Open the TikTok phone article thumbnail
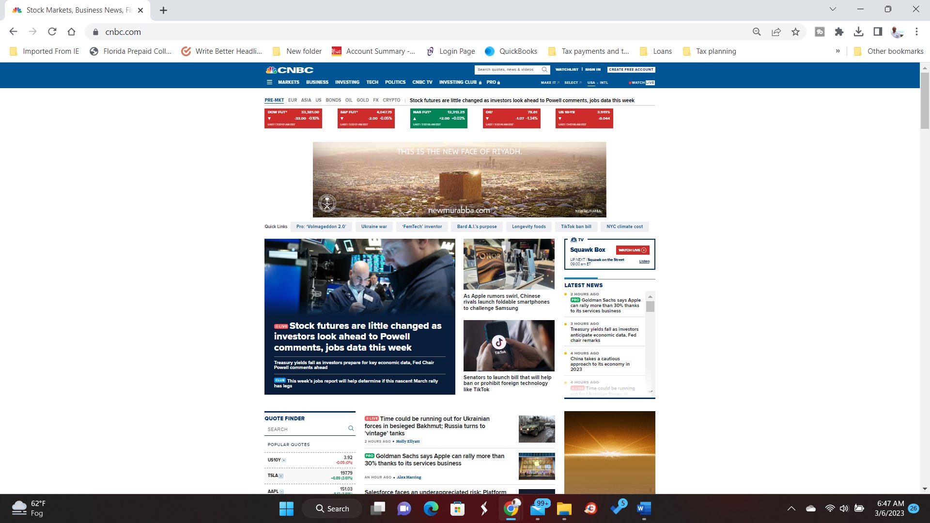This screenshot has width=930, height=523. (509, 345)
